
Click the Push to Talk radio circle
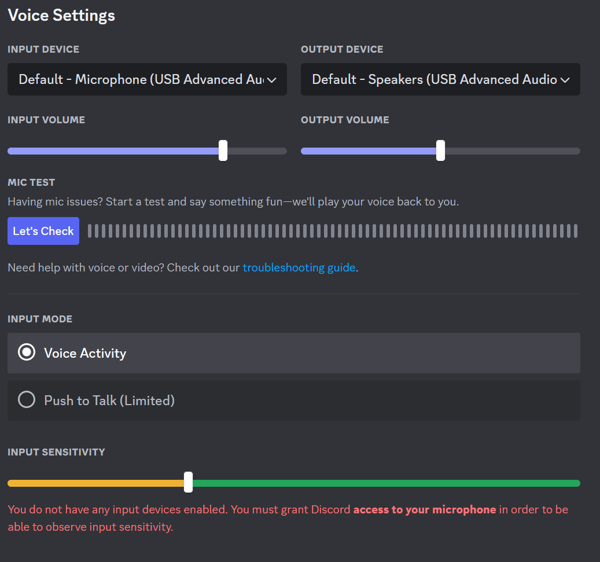pyautogui.click(x=26, y=399)
